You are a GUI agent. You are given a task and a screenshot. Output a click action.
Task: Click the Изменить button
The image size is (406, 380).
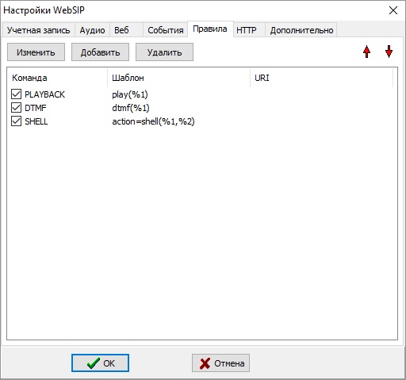36,52
